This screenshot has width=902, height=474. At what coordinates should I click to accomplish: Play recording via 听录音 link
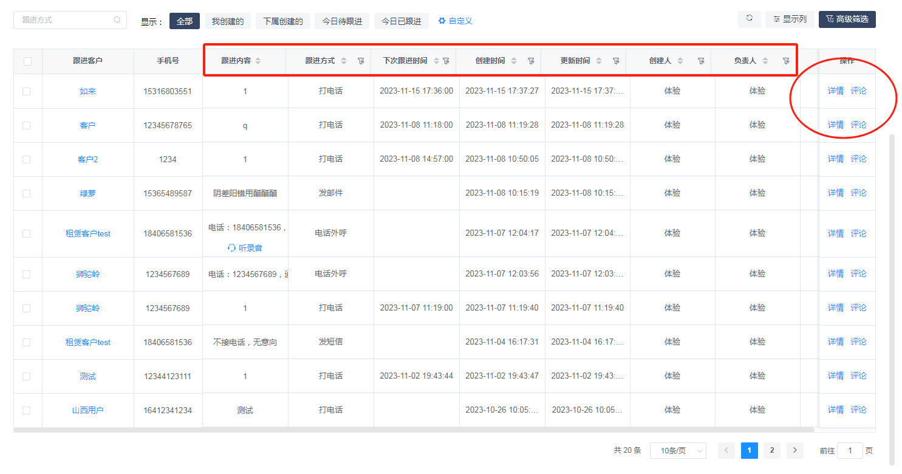point(245,248)
